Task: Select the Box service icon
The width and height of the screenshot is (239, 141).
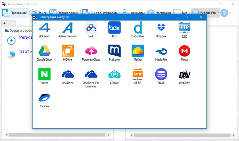Action: 114,28
